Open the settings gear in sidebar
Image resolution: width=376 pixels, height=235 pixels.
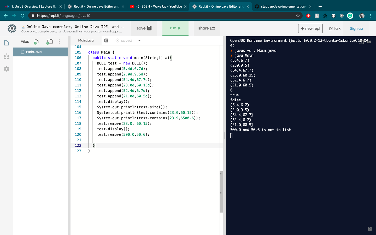click(x=6, y=69)
